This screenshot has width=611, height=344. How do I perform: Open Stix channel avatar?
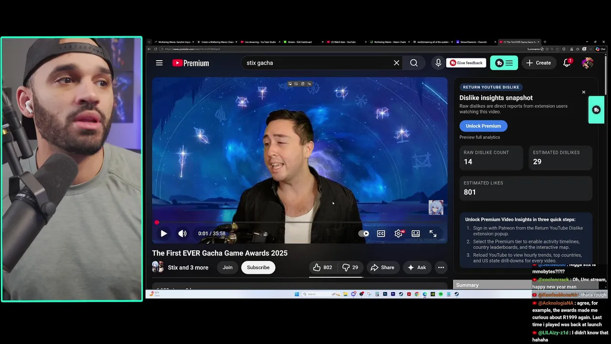(x=158, y=267)
